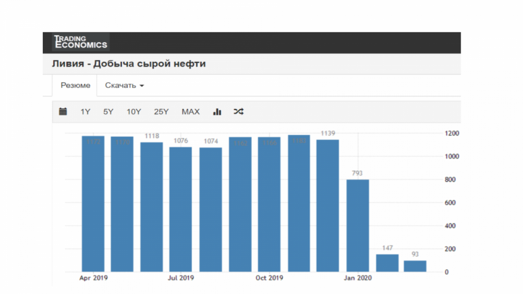The width and height of the screenshot is (523, 294).
Task: Click the 793 bar for Jan 2020
Action: 358,225
